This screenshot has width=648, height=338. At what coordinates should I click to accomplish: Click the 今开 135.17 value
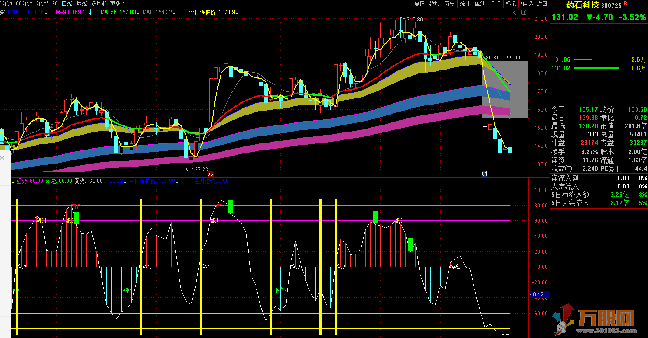[x=588, y=109]
